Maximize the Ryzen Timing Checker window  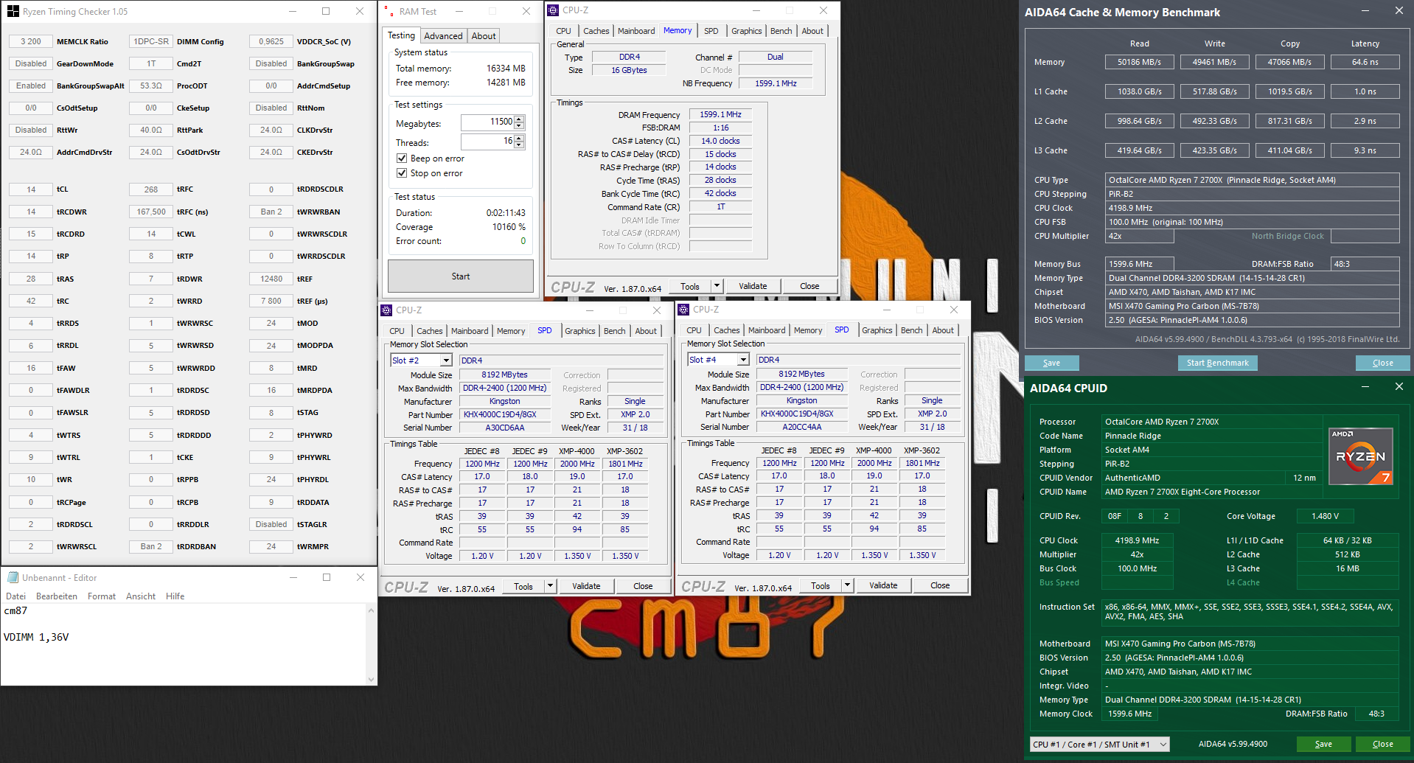[x=326, y=11]
